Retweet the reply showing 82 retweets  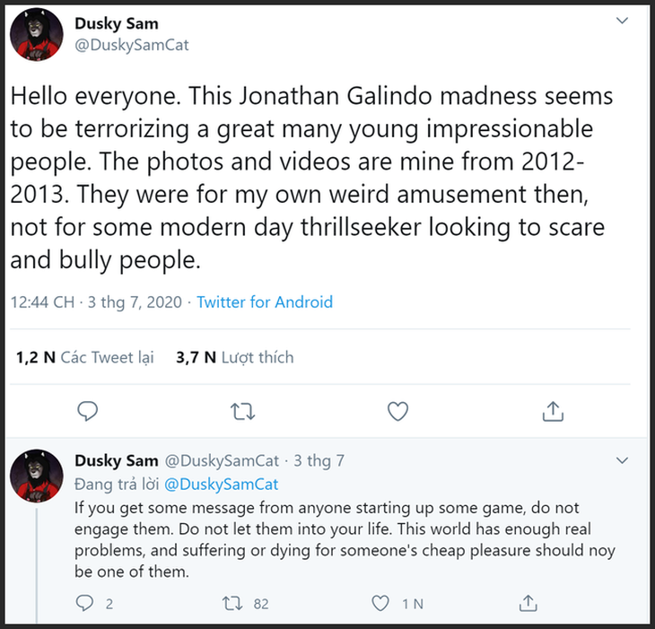click(x=230, y=603)
